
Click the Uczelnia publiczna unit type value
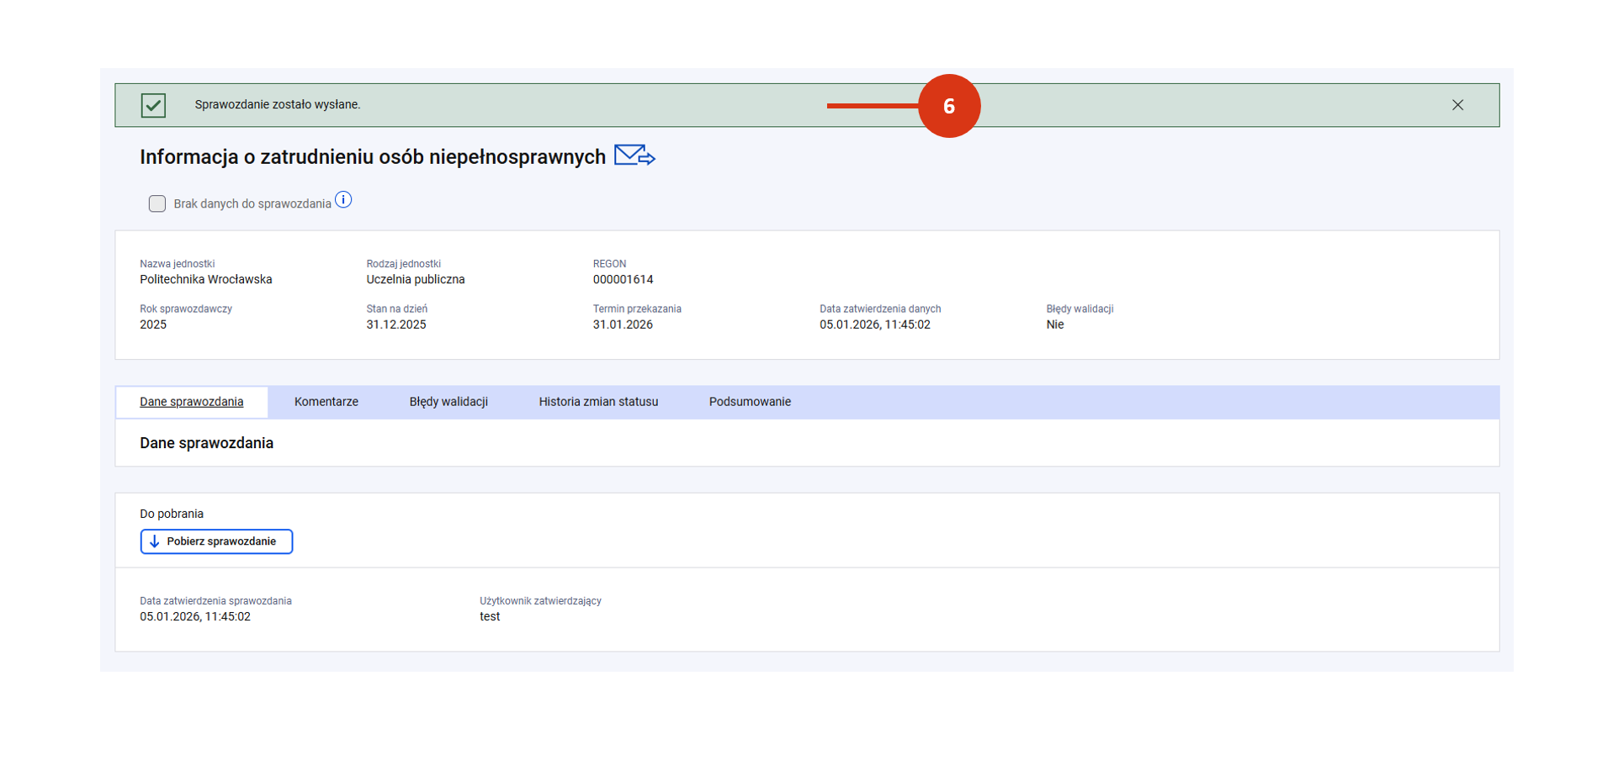click(416, 280)
